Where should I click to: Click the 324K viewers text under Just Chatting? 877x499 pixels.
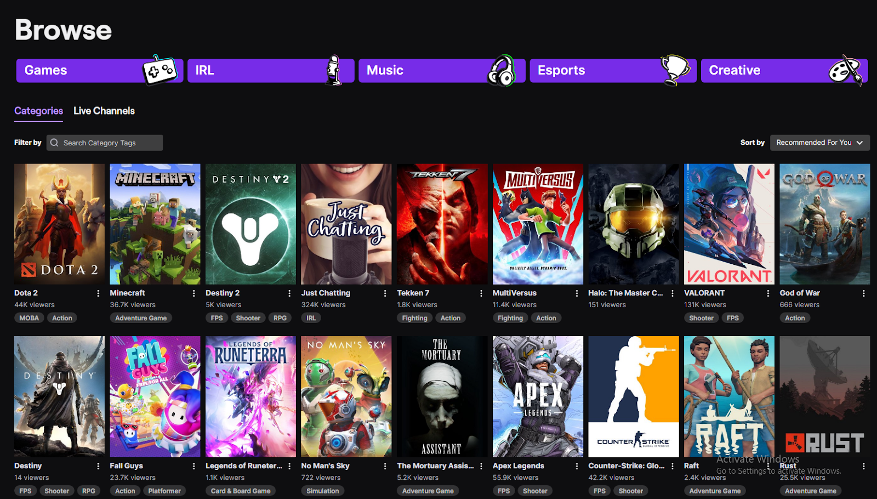(323, 305)
